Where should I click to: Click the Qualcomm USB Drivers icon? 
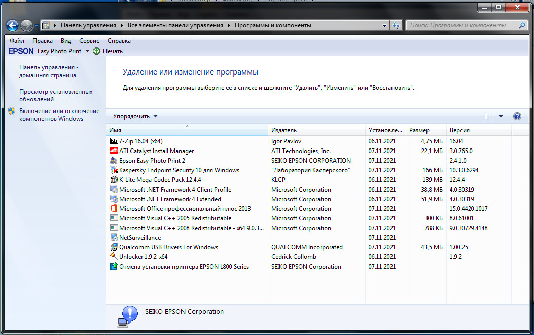coord(114,247)
